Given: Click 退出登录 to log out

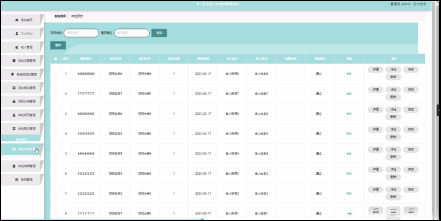Looking at the screenshot, I should [420, 4].
